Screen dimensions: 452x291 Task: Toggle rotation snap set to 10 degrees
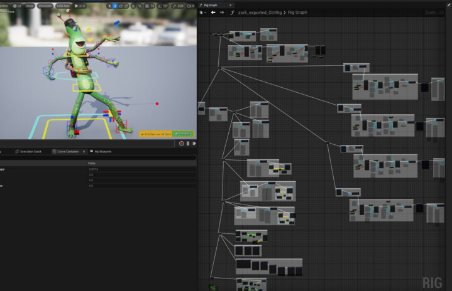tap(163, 6)
